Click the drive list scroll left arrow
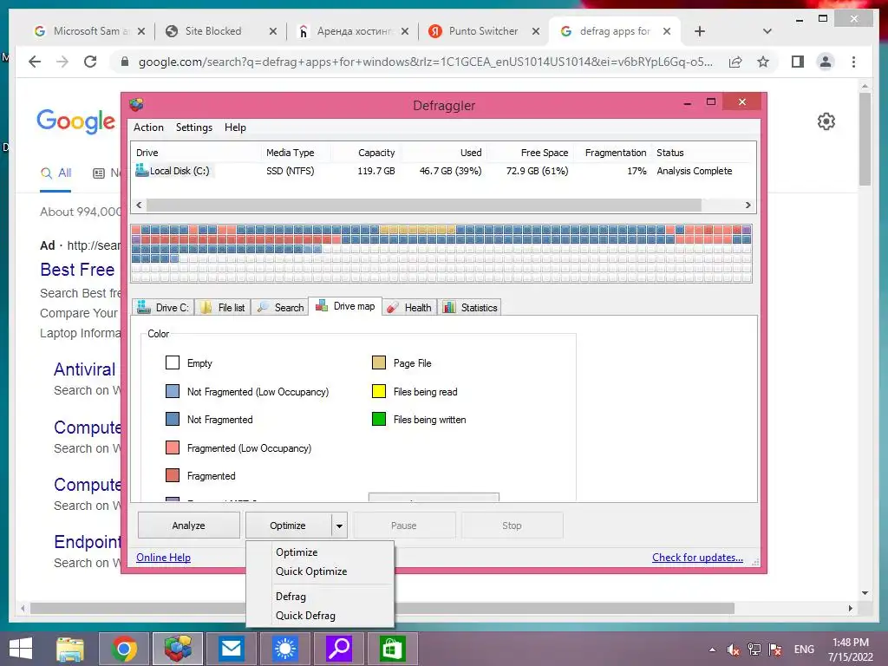The width and height of the screenshot is (888, 666). click(x=140, y=205)
